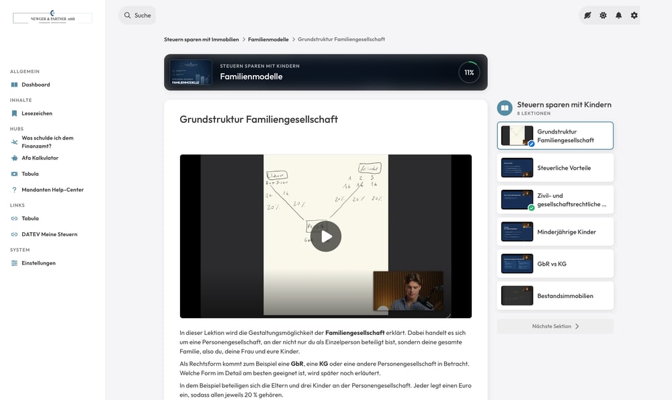Image resolution: width=672 pixels, height=400 pixels.
Task: Click the chevron in Nächste Sektion
Action: [577, 326]
